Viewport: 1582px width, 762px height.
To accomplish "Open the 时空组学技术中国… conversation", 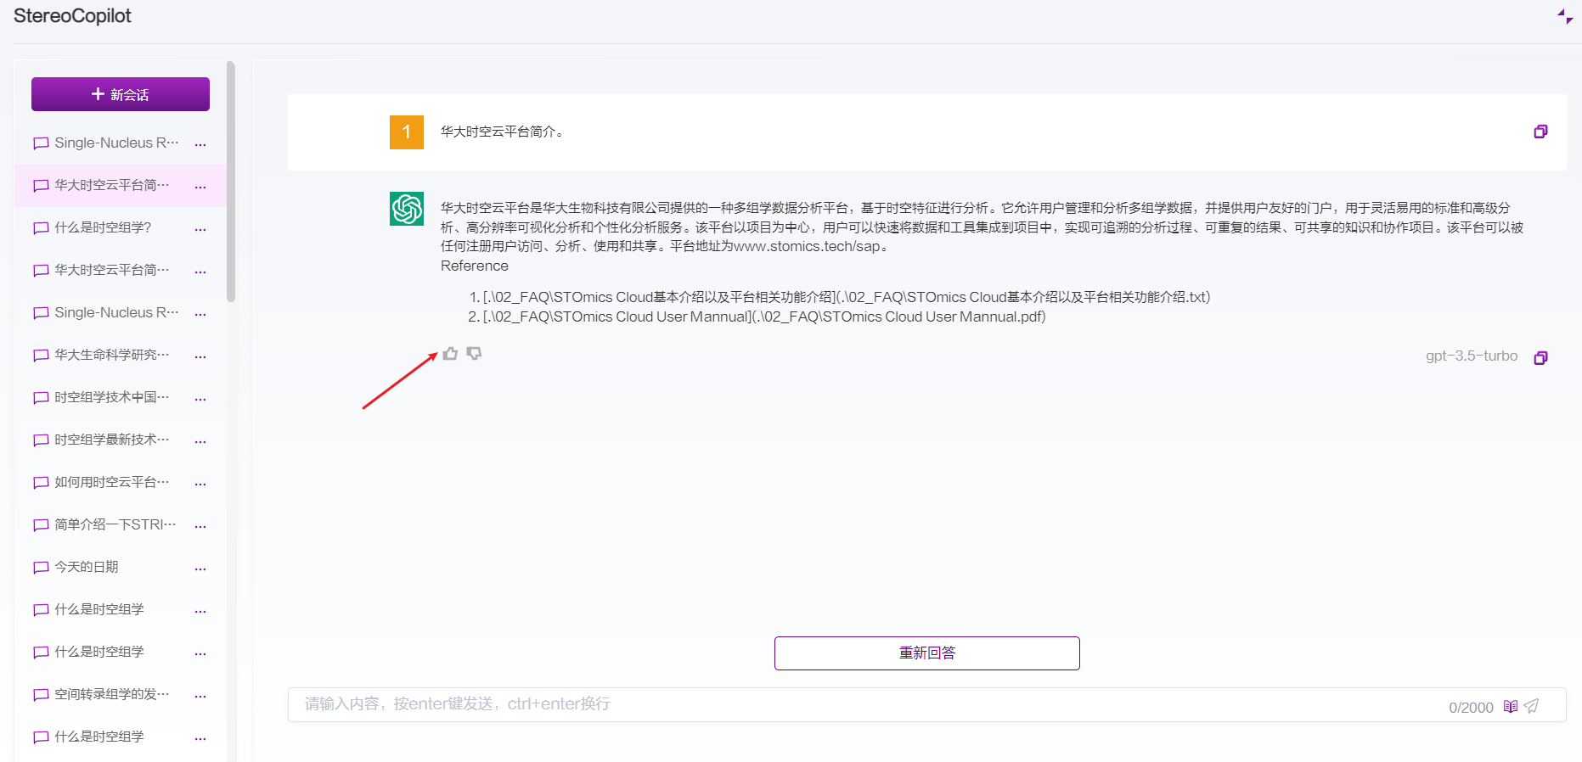I will tap(111, 397).
